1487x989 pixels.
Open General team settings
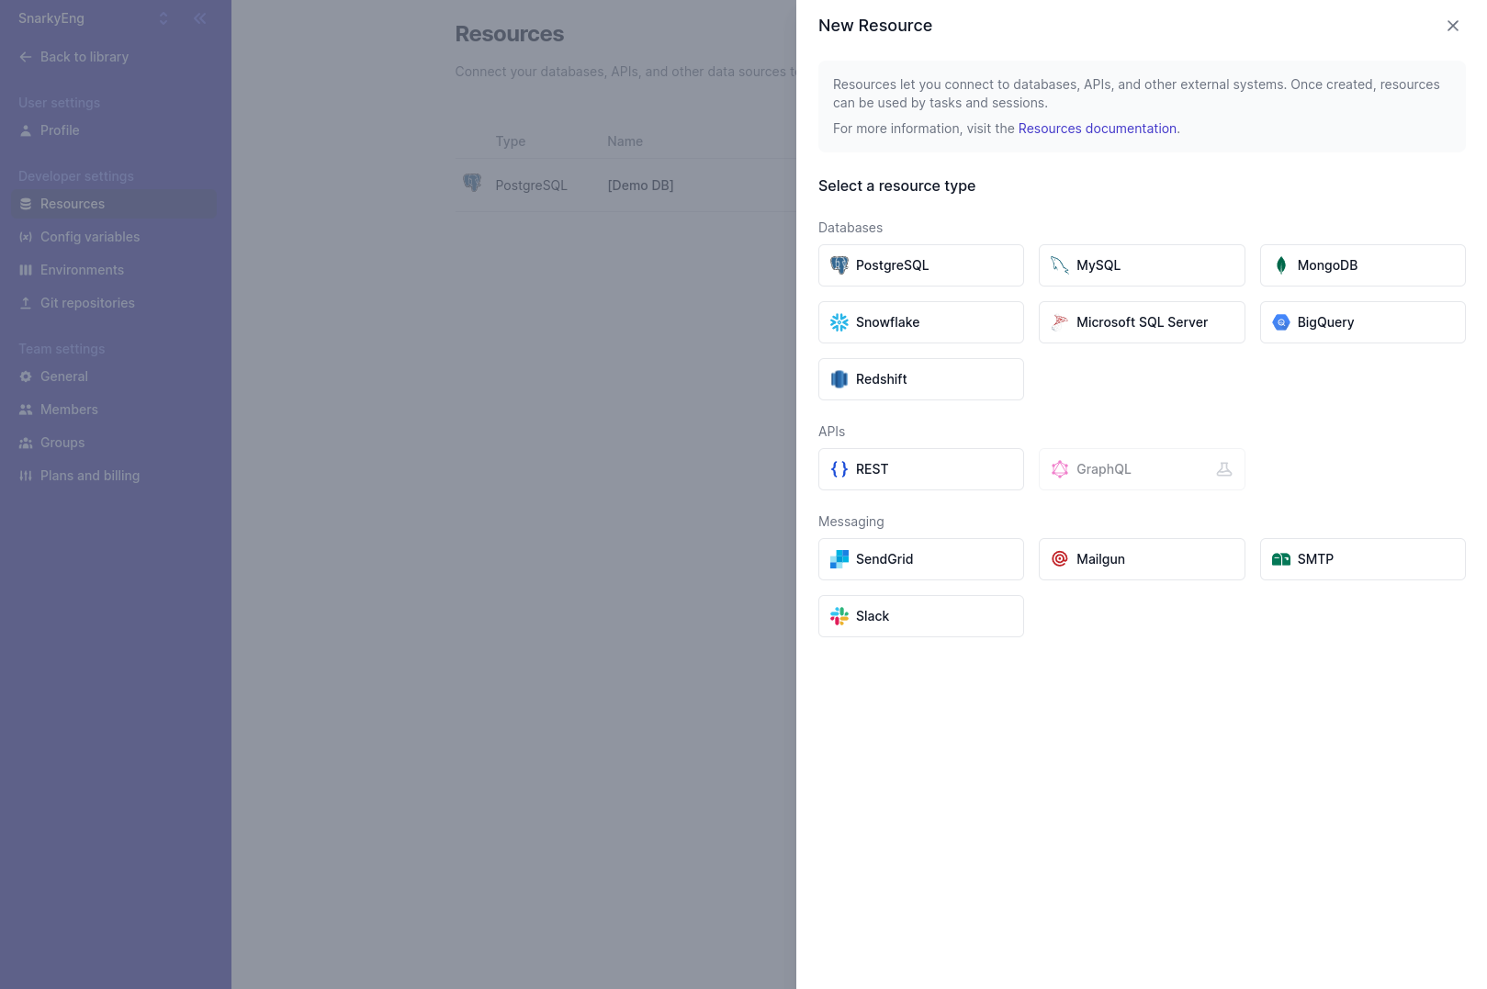[x=114, y=376]
